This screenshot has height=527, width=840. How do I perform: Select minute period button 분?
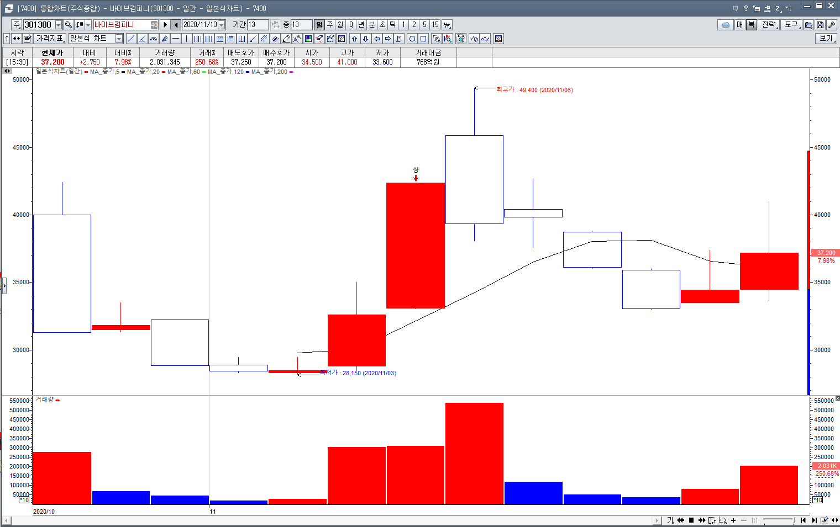pyautogui.click(x=371, y=25)
